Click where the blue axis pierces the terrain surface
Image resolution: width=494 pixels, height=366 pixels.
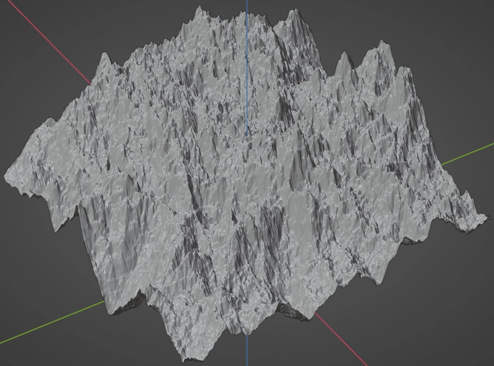tap(247, 135)
